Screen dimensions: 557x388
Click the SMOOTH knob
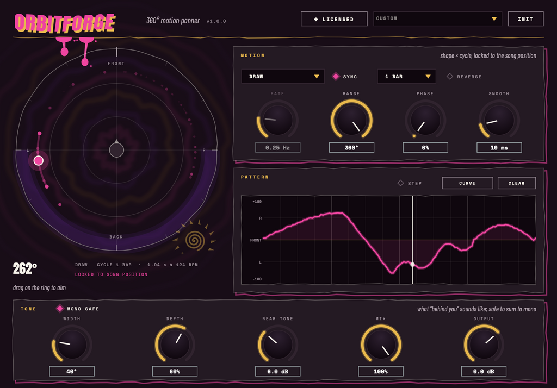[x=499, y=120]
